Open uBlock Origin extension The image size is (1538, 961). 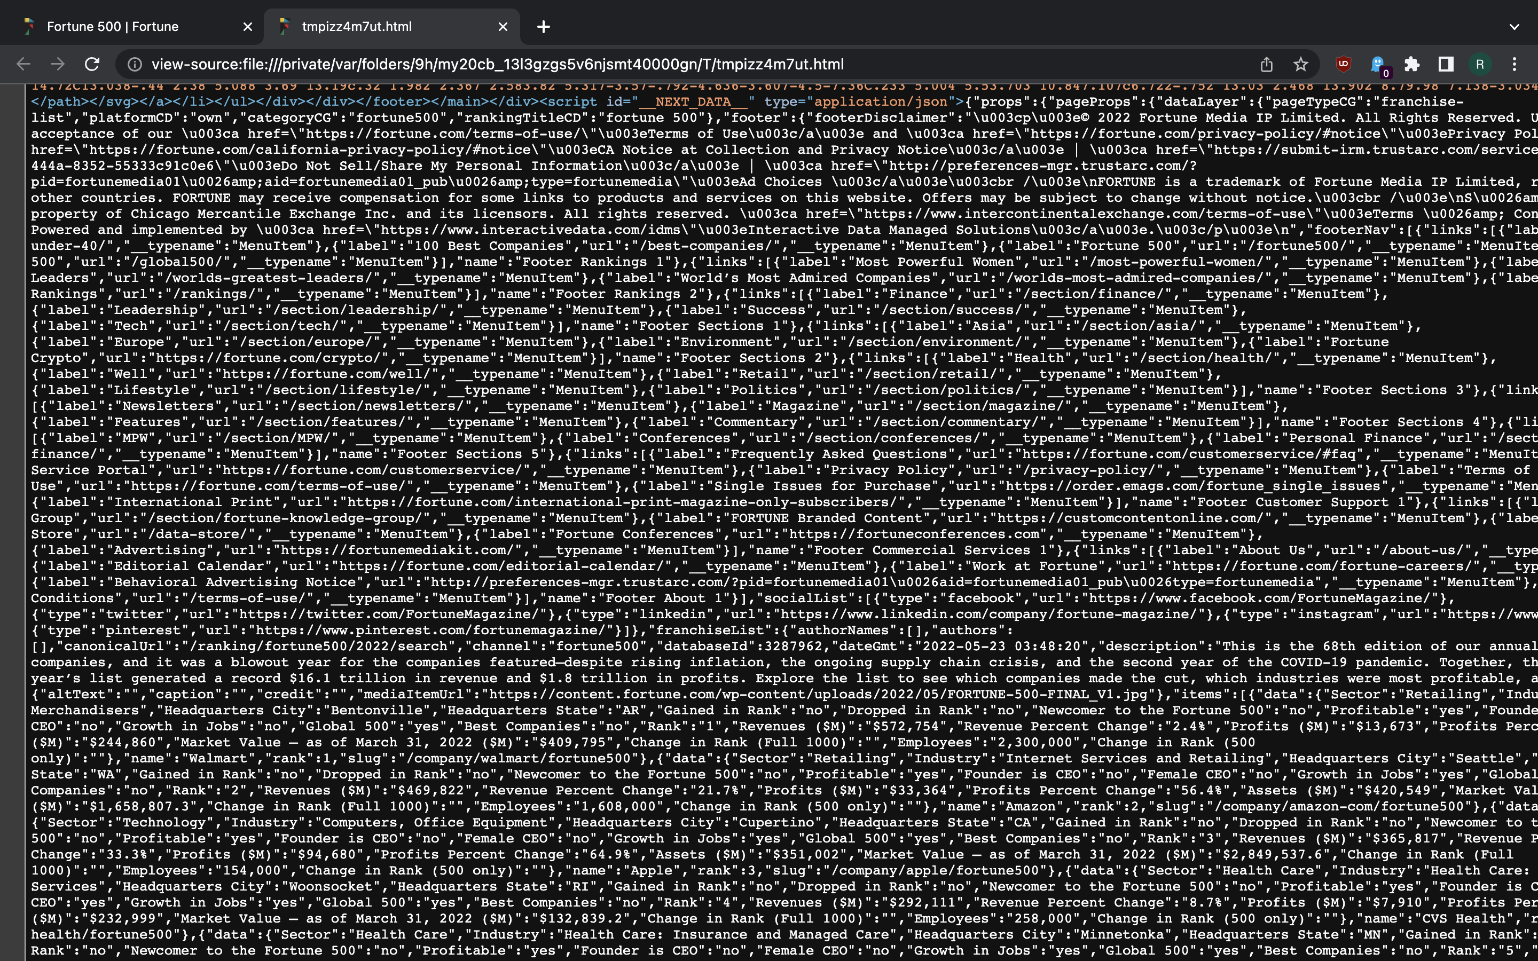click(x=1343, y=64)
